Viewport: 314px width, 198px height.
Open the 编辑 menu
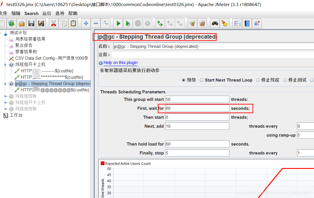coord(16,14)
